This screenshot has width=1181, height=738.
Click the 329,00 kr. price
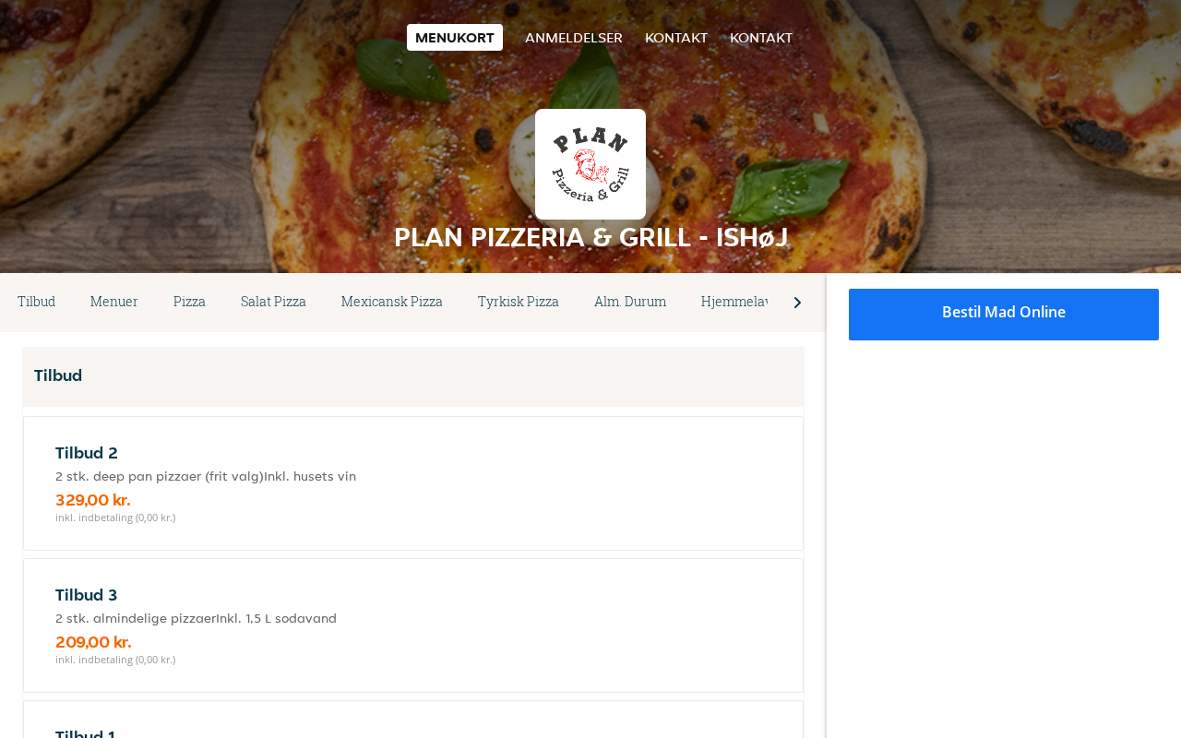93,500
